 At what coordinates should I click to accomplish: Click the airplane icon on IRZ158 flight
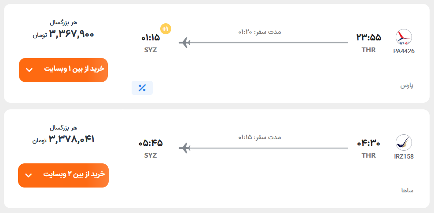coord(184,148)
